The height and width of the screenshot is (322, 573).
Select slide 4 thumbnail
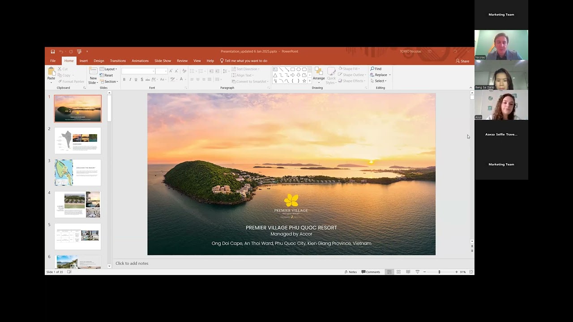78,205
